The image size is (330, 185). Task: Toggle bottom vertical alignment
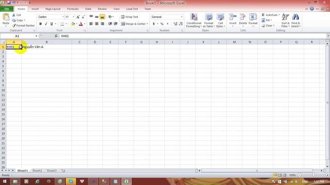coord(102,16)
